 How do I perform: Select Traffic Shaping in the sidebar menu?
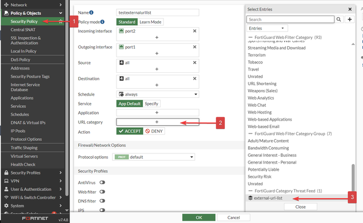tap(24, 148)
